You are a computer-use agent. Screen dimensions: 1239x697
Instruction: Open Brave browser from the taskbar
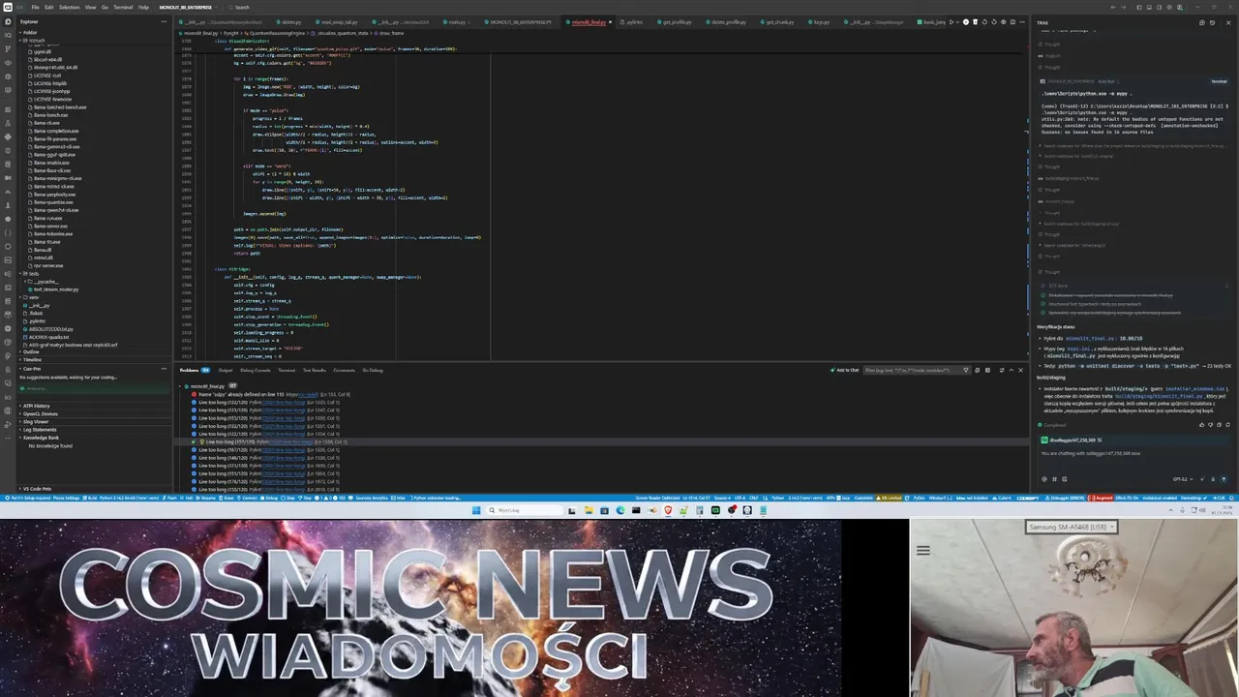point(668,510)
